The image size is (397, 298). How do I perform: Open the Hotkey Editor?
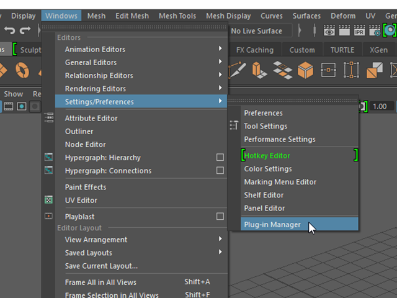click(300, 155)
